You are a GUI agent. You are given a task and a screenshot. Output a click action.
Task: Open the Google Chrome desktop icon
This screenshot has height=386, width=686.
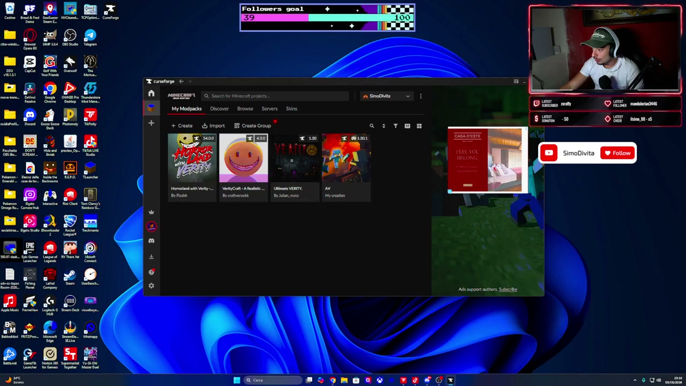point(50,91)
